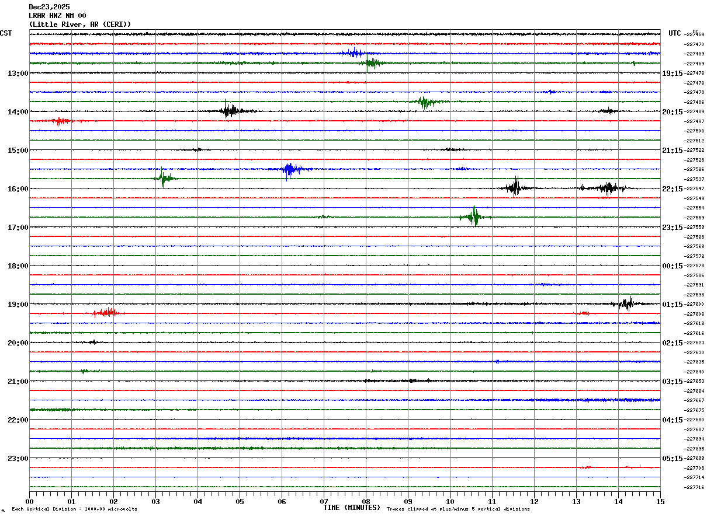
Task: Click the 22:15 UTC time label
Action: 673,189
